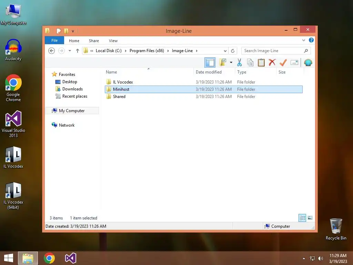The height and width of the screenshot is (265, 353).
Task: Sort by the Name column header
Action: [x=111, y=72]
